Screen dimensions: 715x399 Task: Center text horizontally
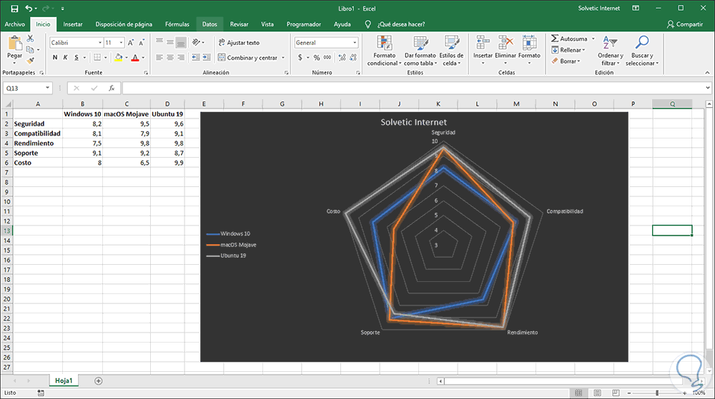170,57
